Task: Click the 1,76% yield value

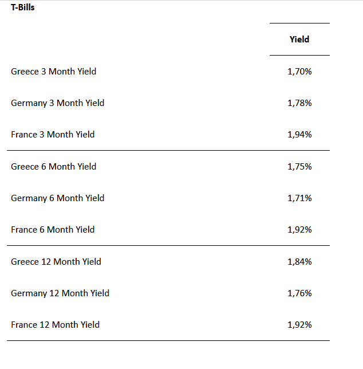Action: point(299,293)
